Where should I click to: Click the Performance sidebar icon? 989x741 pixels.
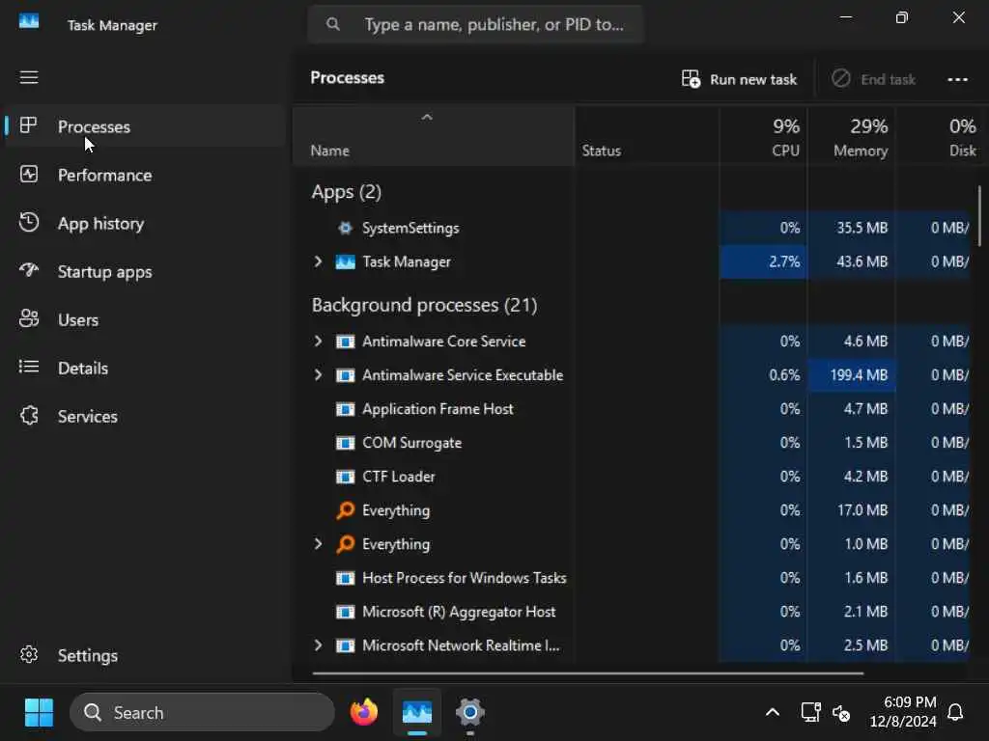[29, 174]
